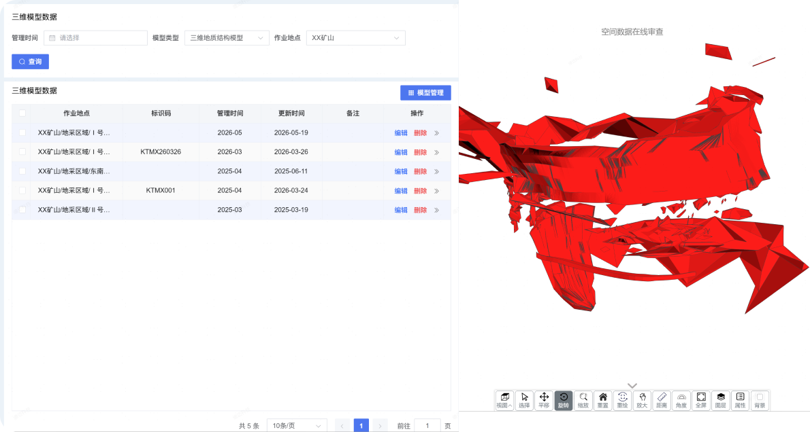
Task: Edit the KTMX001 row
Action: coord(401,191)
